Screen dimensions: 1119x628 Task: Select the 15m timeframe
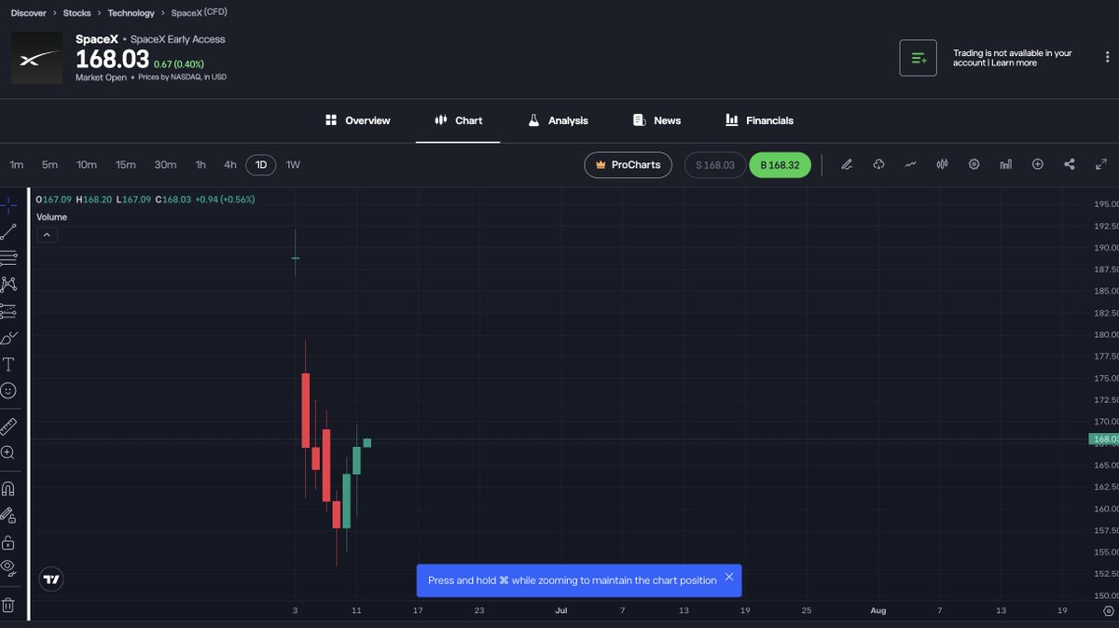tap(126, 165)
